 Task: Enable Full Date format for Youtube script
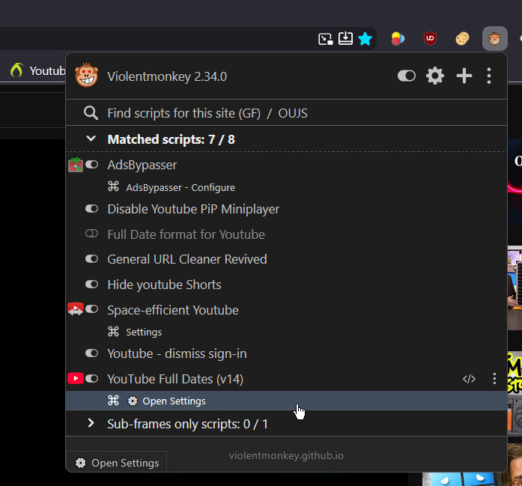tap(91, 234)
